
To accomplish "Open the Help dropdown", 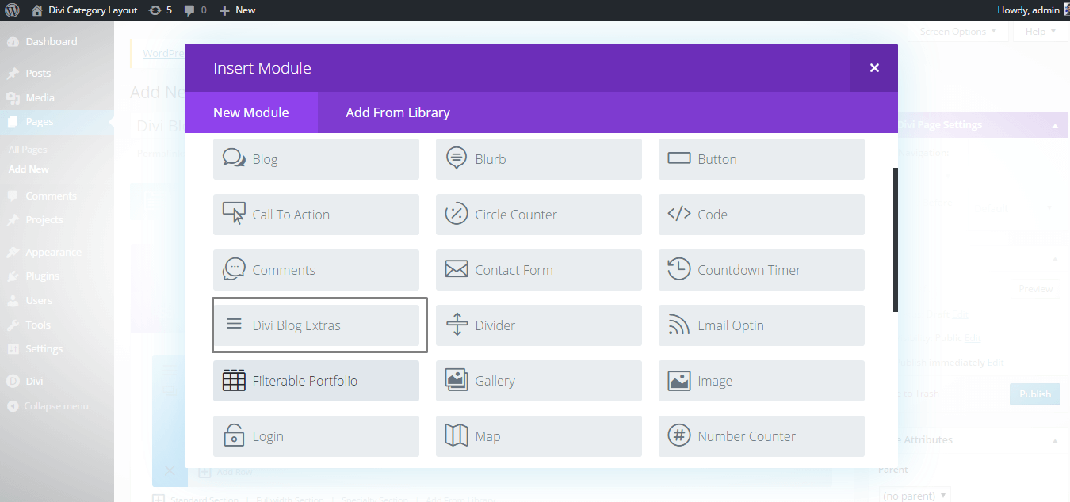I will pos(1039,31).
